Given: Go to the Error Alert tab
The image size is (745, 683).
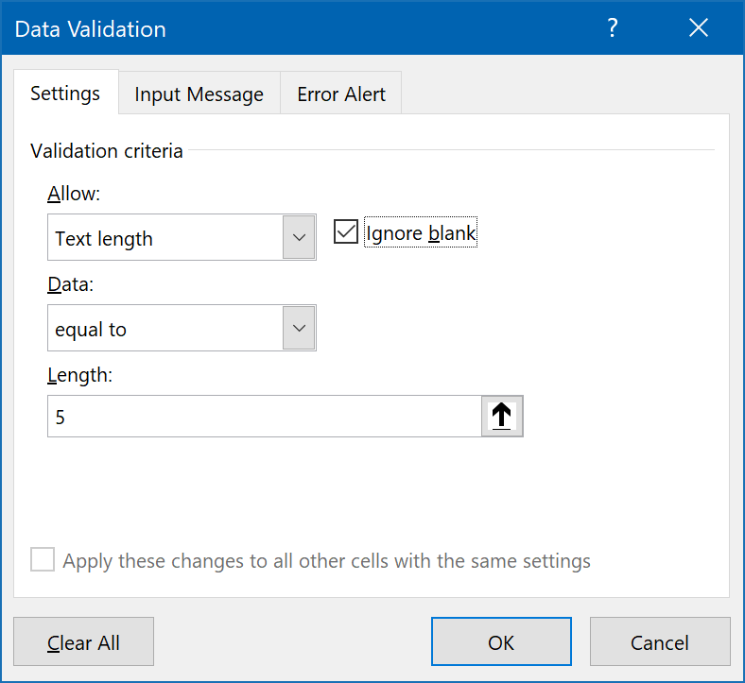Looking at the screenshot, I should [x=341, y=94].
